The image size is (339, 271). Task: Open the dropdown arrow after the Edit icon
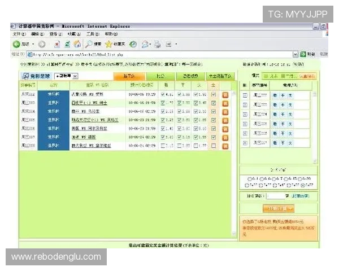point(176,44)
